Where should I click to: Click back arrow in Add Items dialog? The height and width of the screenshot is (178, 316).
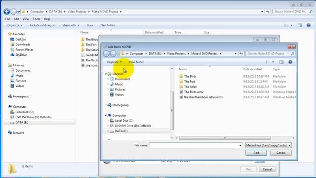[106, 54]
